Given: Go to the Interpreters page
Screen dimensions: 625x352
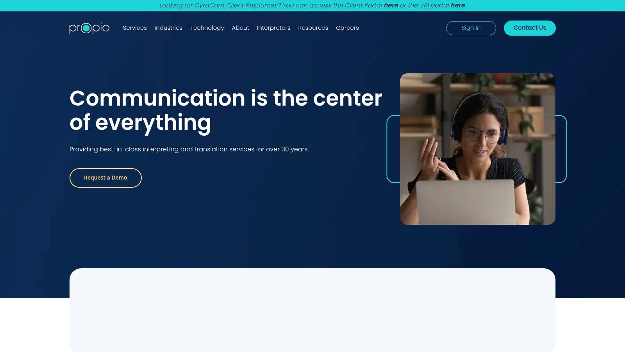Looking at the screenshot, I should (x=273, y=28).
